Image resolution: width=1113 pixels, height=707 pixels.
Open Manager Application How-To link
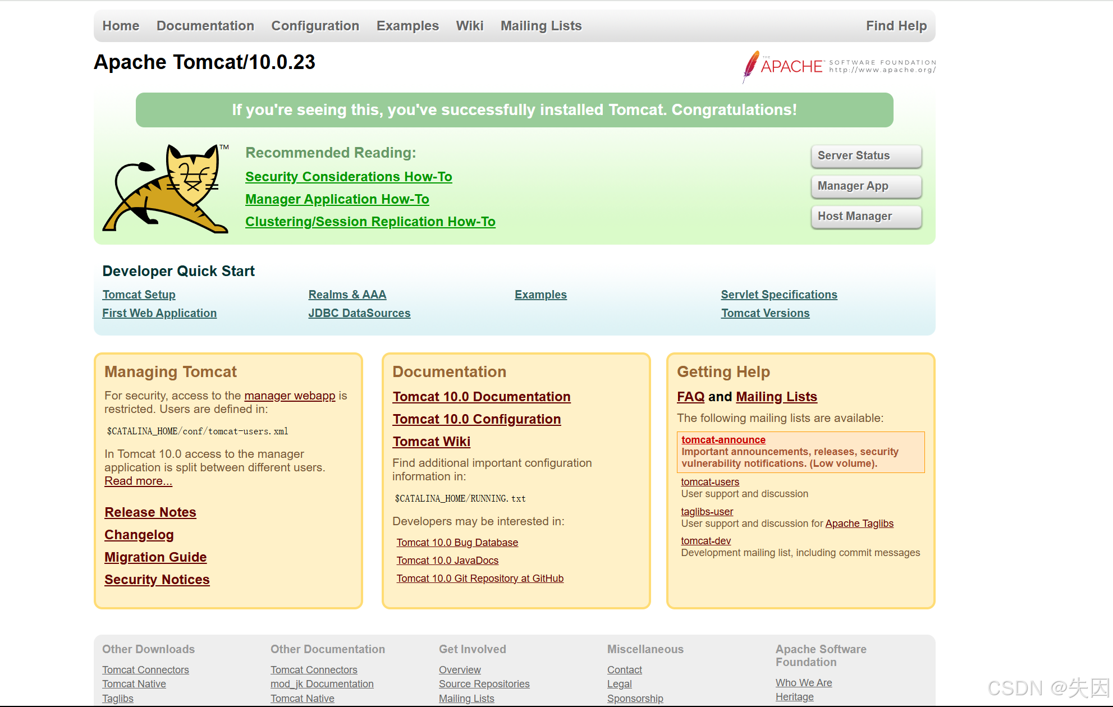click(x=337, y=199)
